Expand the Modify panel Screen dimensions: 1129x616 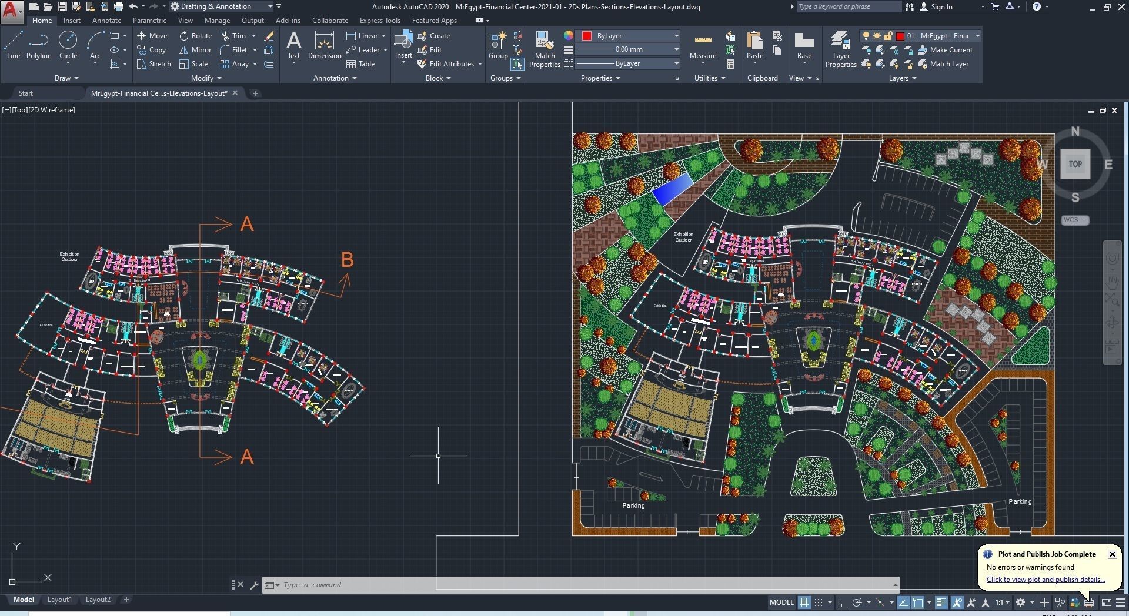[206, 78]
